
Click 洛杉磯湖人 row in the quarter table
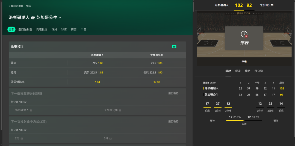pos(244,88)
